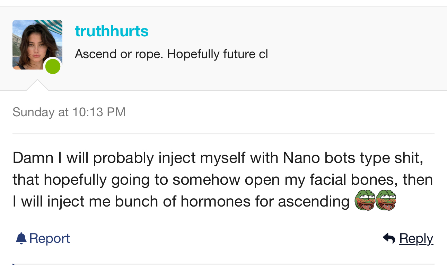Open the truthhurts username profile link
Viewport: 447px width, 265px height.
tap(112, 31)
